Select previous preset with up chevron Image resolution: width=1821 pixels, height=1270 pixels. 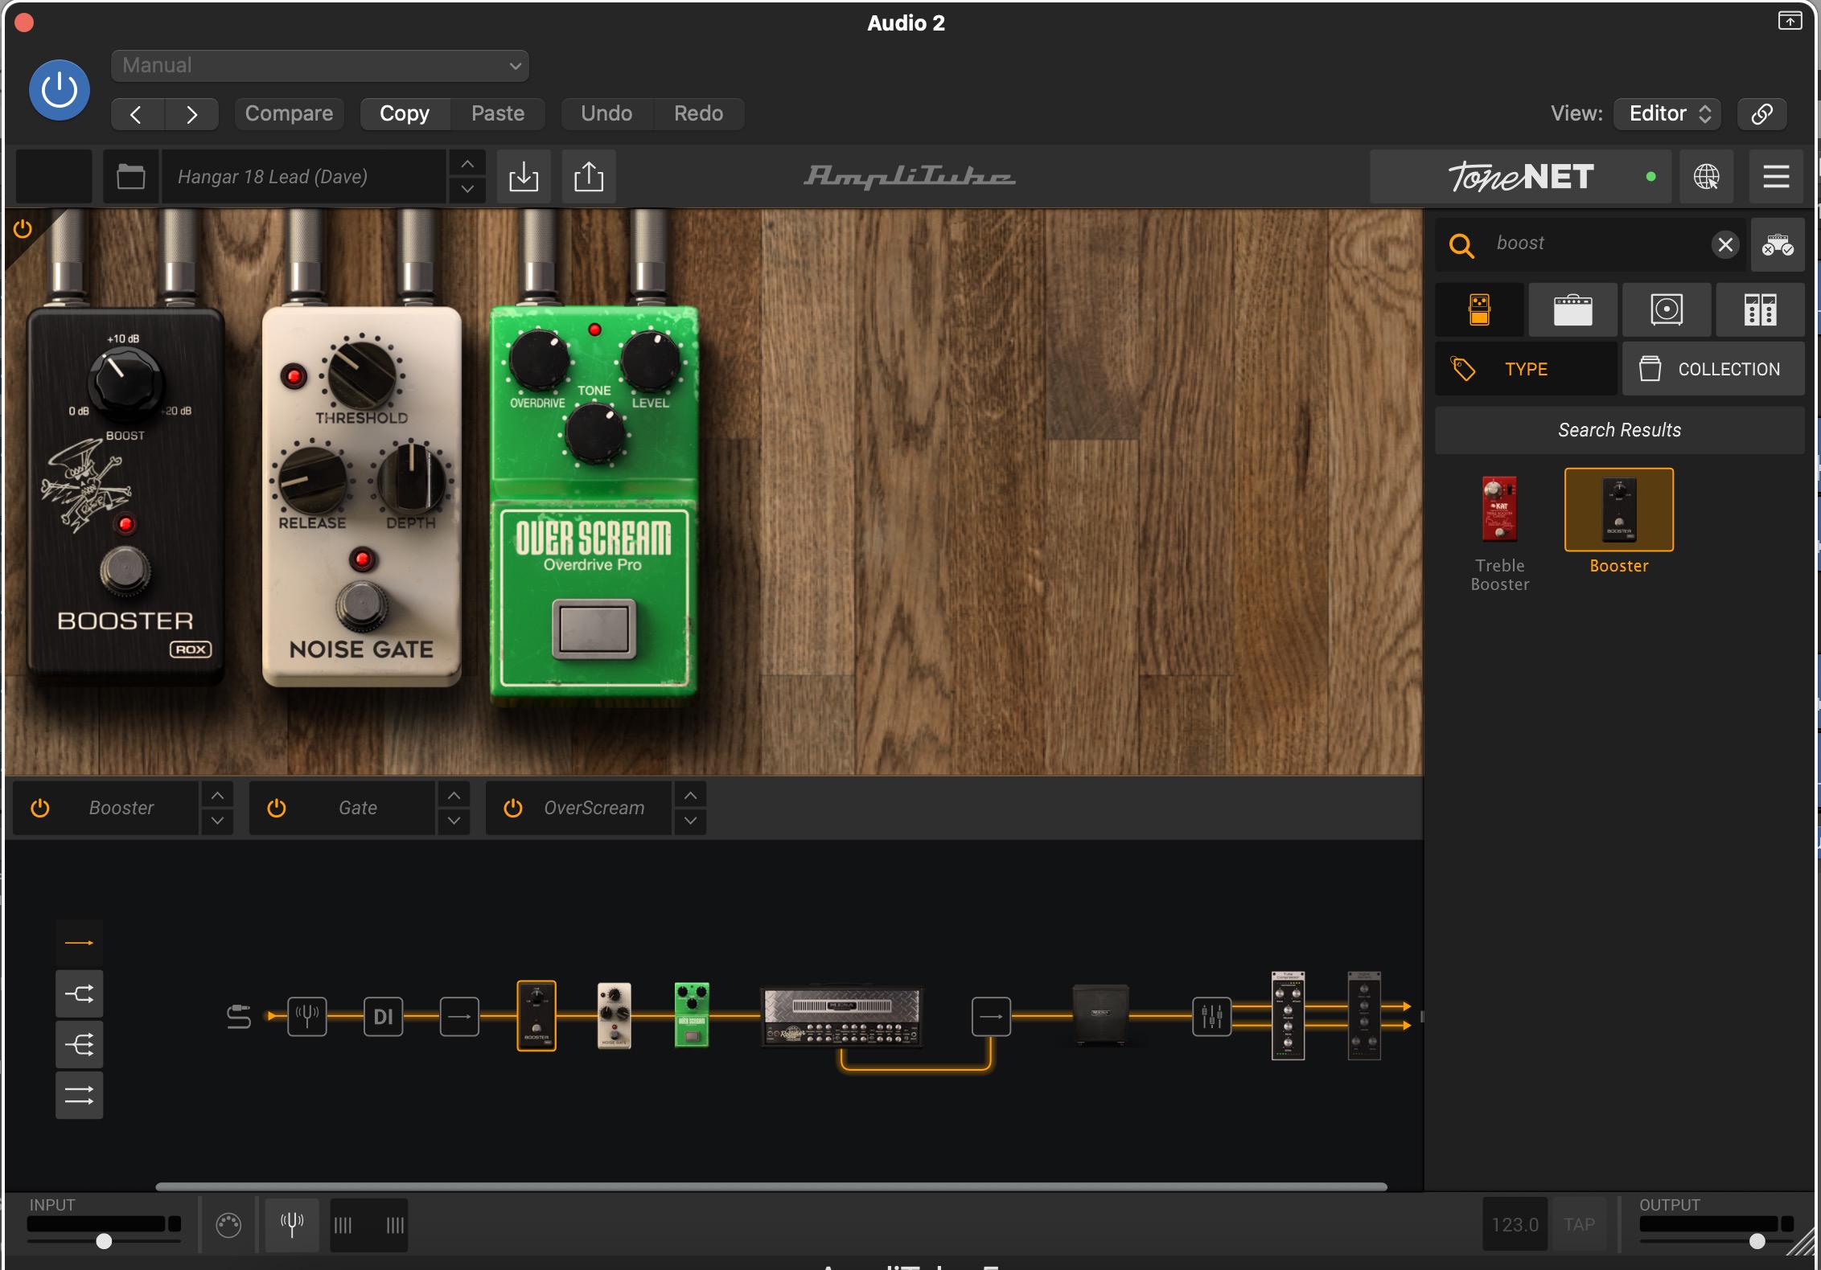coord(467,164)
